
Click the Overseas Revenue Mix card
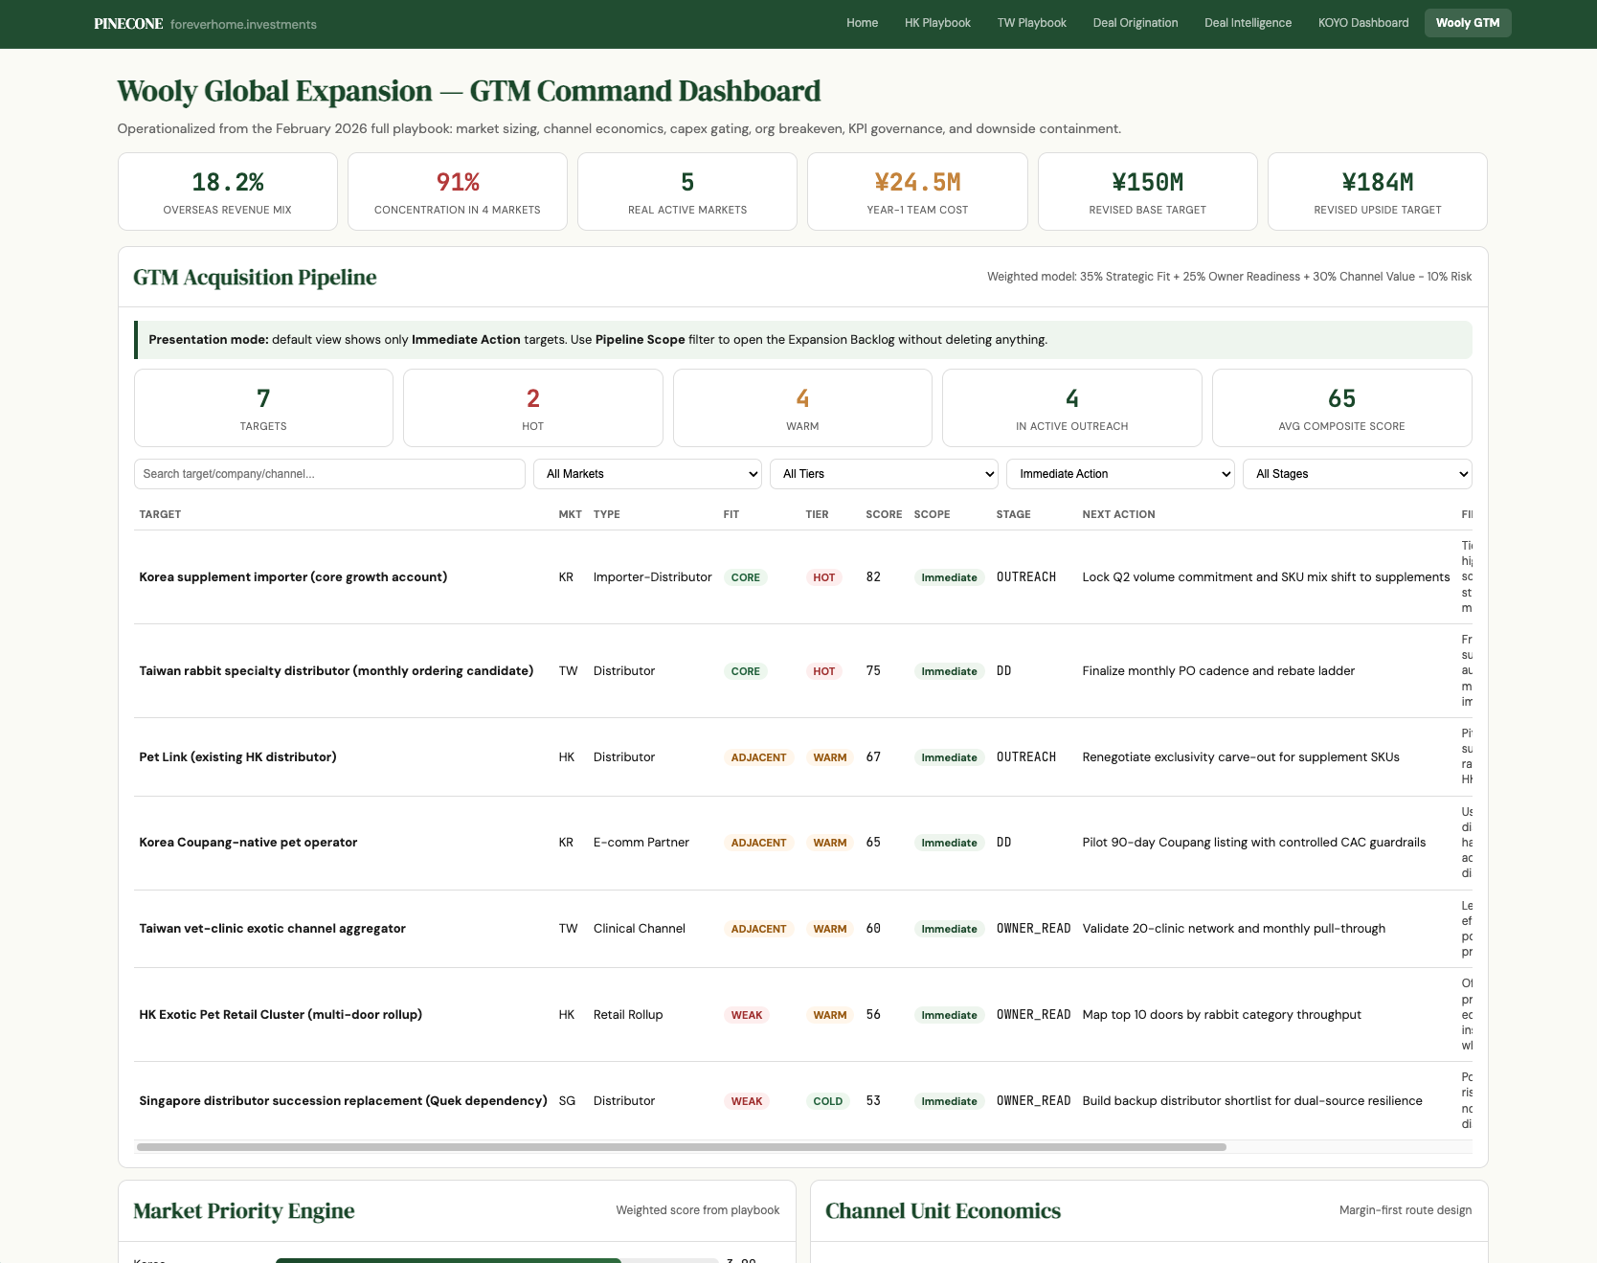coord(228,192)
